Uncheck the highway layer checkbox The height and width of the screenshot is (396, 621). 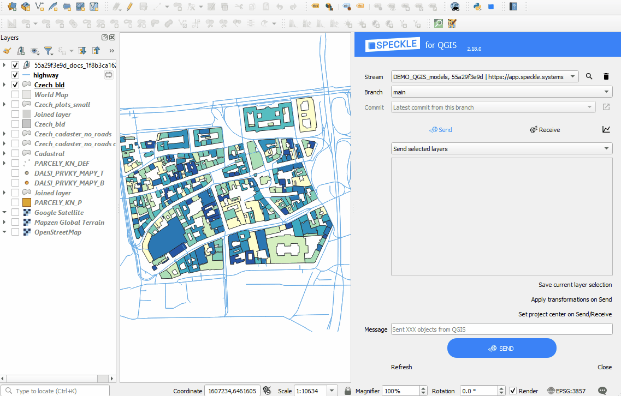(x=15, y=75)
